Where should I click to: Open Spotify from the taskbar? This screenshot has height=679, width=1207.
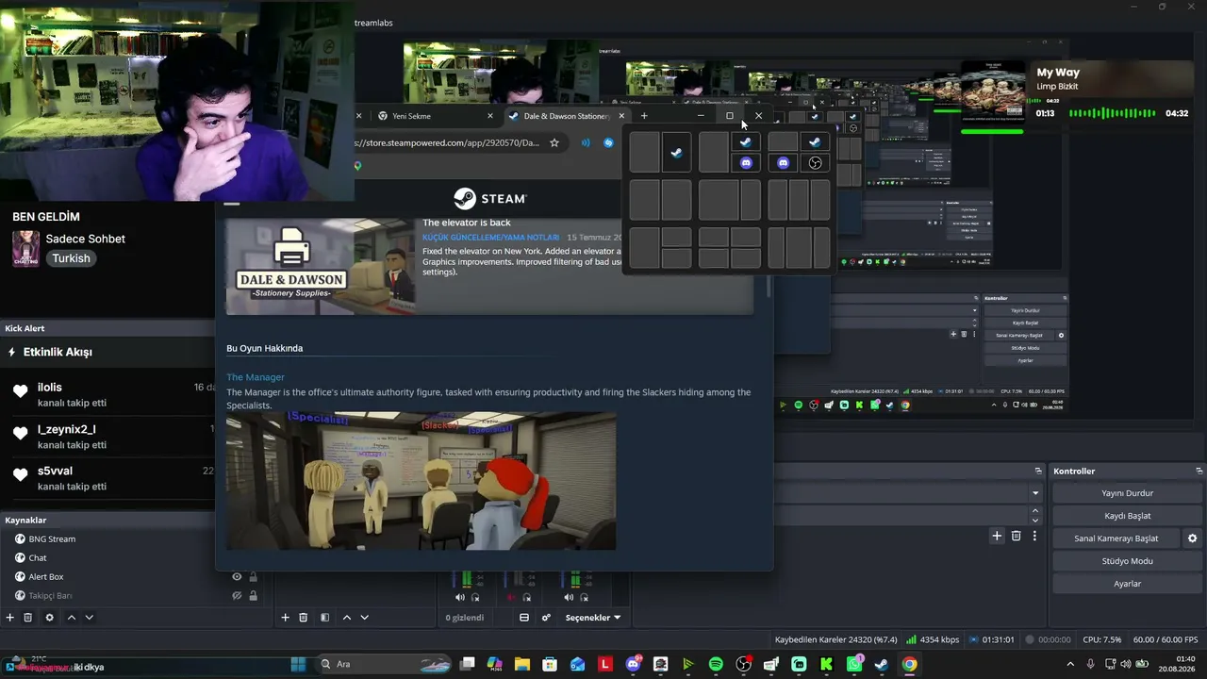click(716, 664)
